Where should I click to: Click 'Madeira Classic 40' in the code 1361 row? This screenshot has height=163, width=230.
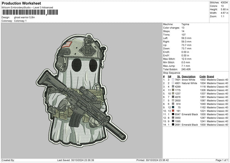217,97
